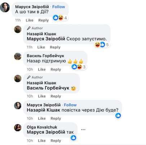Open three-dots menu beside Olga Kovalchuk's comment
This screenshot has width=146, height=145.
coord(83,130)
